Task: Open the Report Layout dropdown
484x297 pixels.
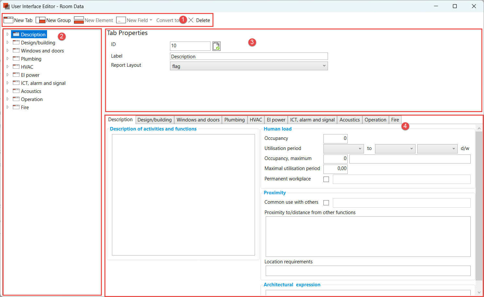Action: tap(248, 66)
